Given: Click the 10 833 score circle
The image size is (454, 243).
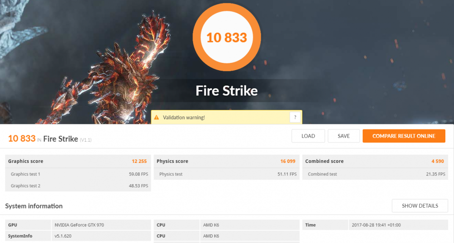Looking at the screenshot, I should click(x=227, y=37).
